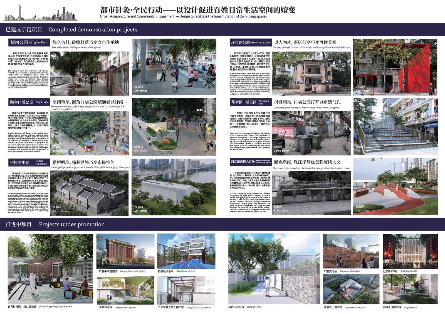Open the Qiaoxi Primary School rendering

point(186,251)
